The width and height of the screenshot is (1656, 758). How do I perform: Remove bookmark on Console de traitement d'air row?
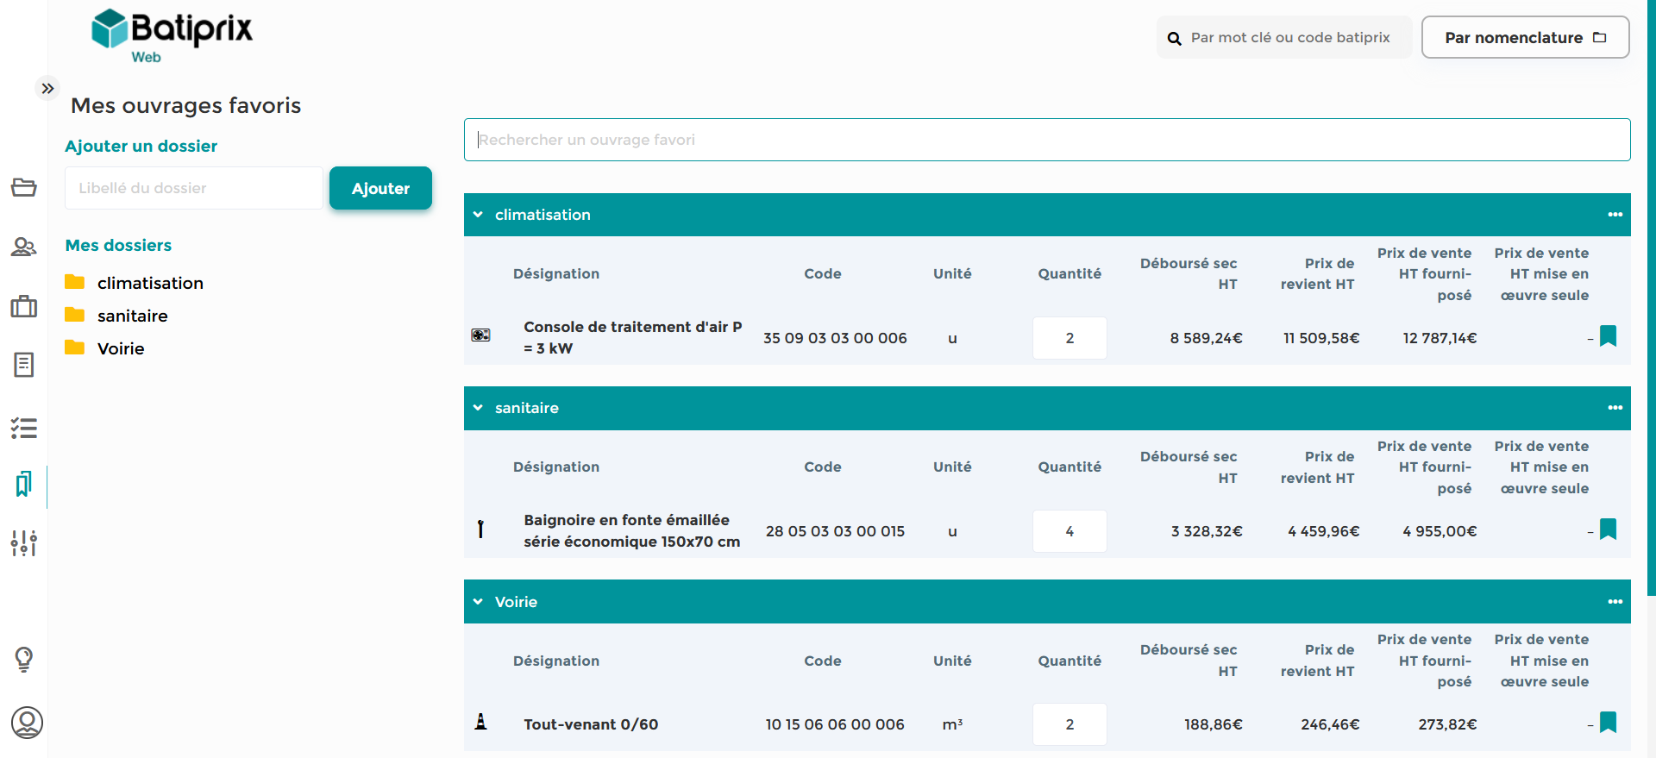(x=1608, y=336)
